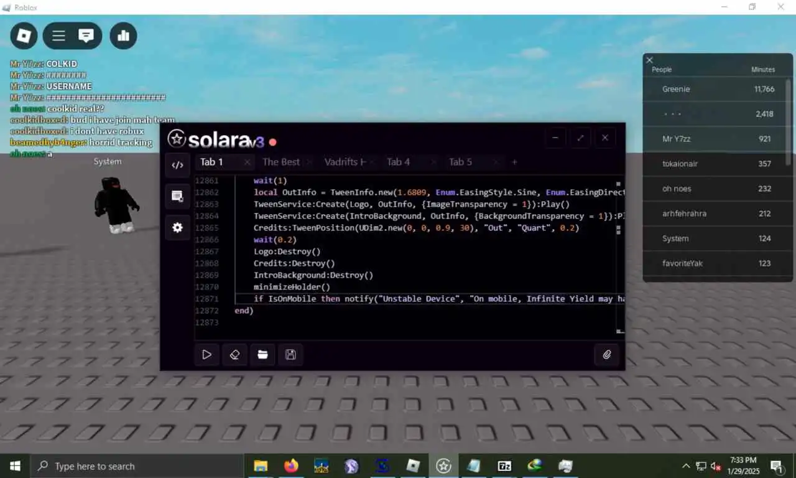The height and width of the screenshot is (478, 796).
Task: Switch to The Best tab
Action: (x=281, y=162)
